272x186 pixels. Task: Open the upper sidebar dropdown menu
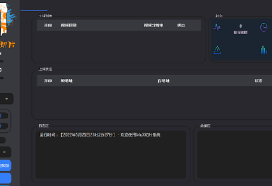[x=6, y=99]
